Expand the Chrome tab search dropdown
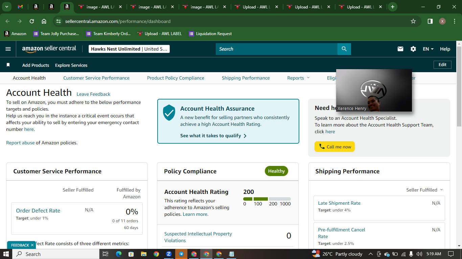 7,7
